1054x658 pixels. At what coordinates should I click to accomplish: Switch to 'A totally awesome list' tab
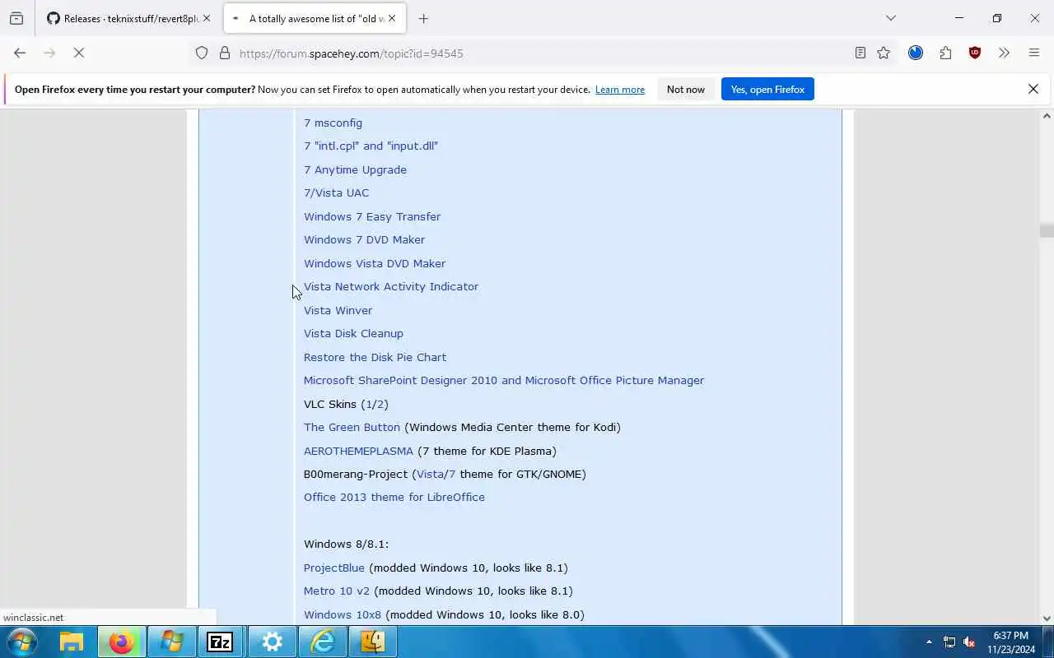pos(315,18)
